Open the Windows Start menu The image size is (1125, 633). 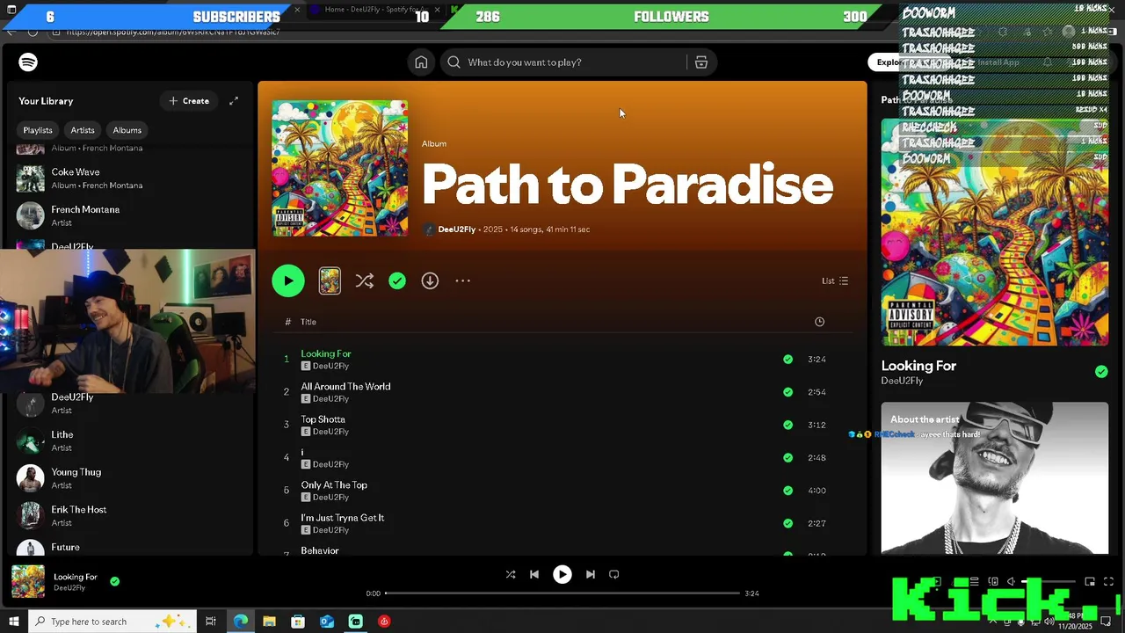click(13, 622)
